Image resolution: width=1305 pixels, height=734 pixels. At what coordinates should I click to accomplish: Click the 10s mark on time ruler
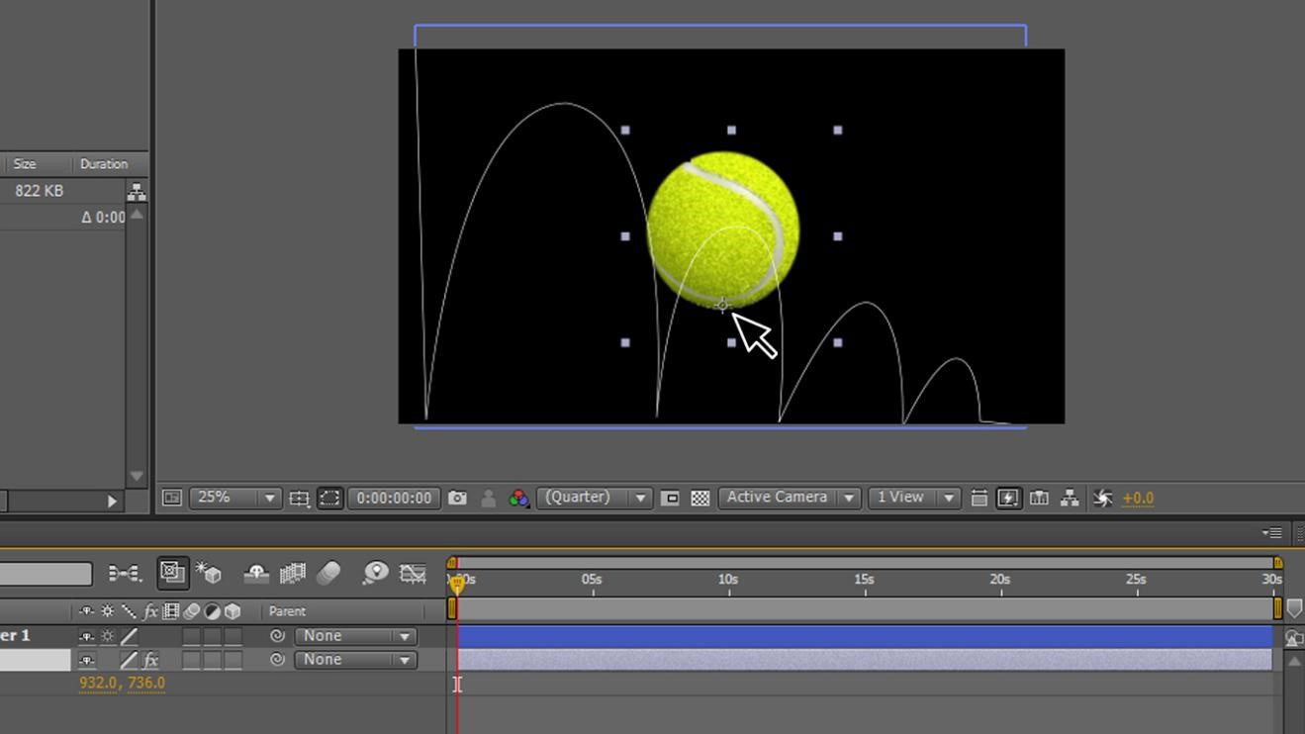point(728,581)
